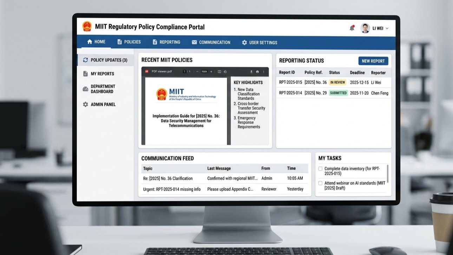Open the PDF viewer more options menu
453x255 pixels.
coord(264,72)
